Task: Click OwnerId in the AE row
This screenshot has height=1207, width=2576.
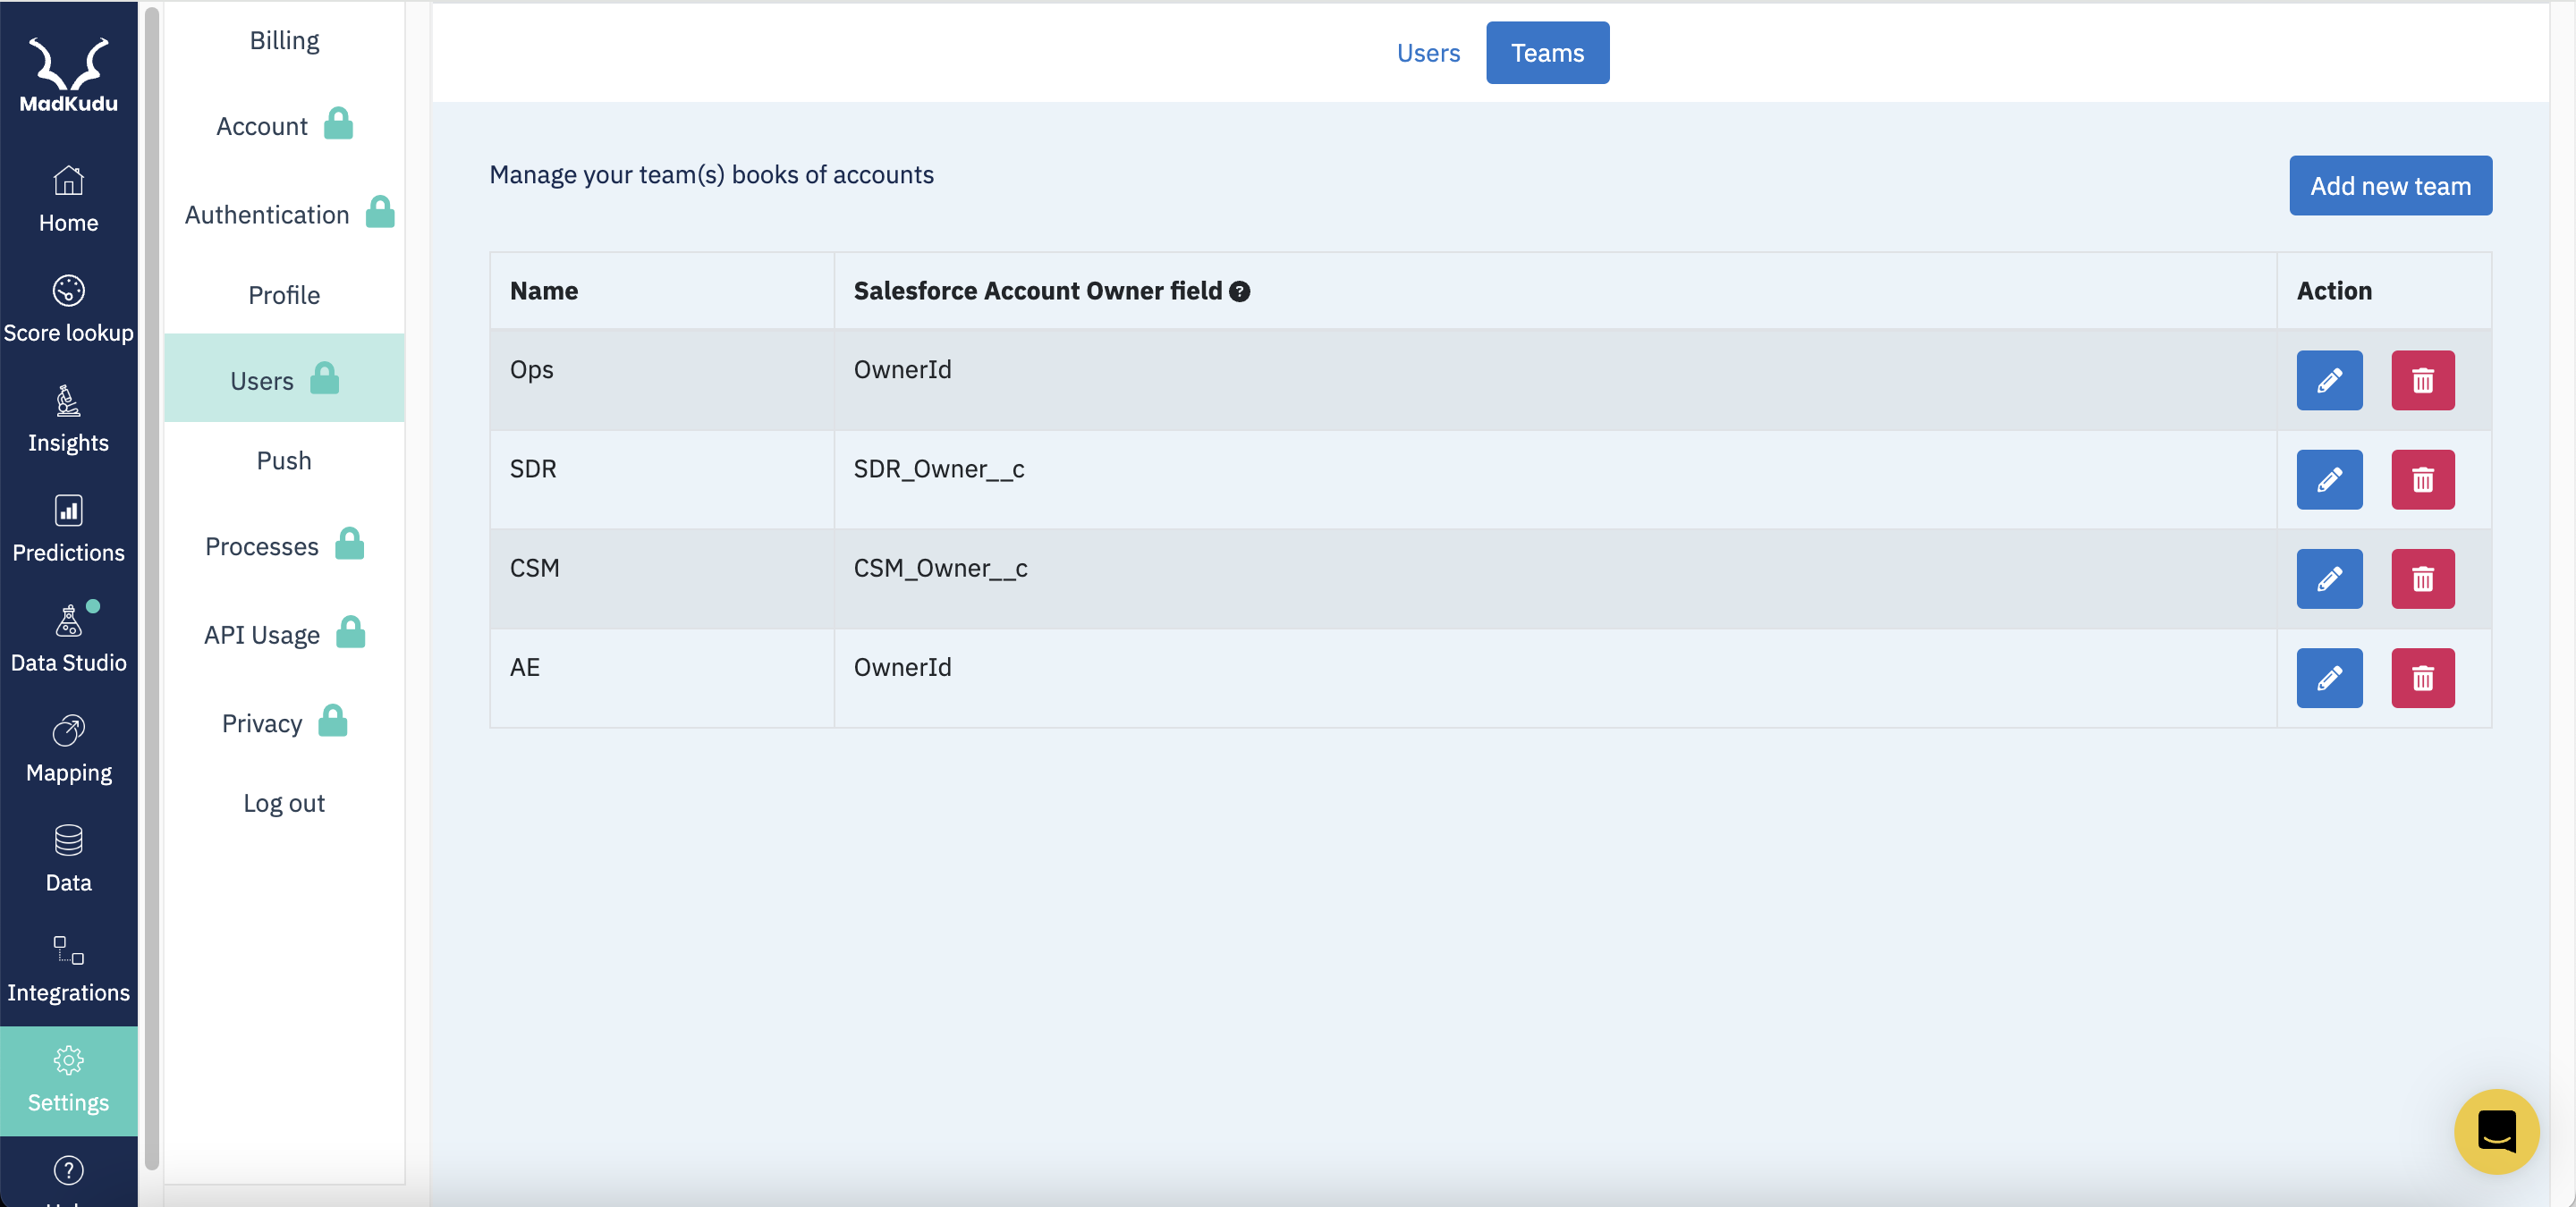Action: pos(902,668)
